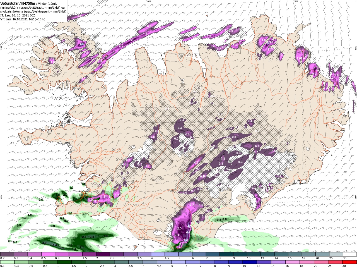Pick the lavender-blue snow swatch after 4

[x=158, y=254]
